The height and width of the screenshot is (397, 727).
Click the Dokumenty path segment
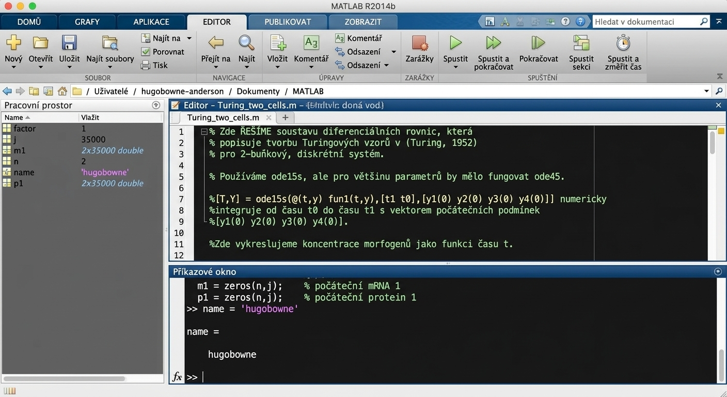(258, 91)
